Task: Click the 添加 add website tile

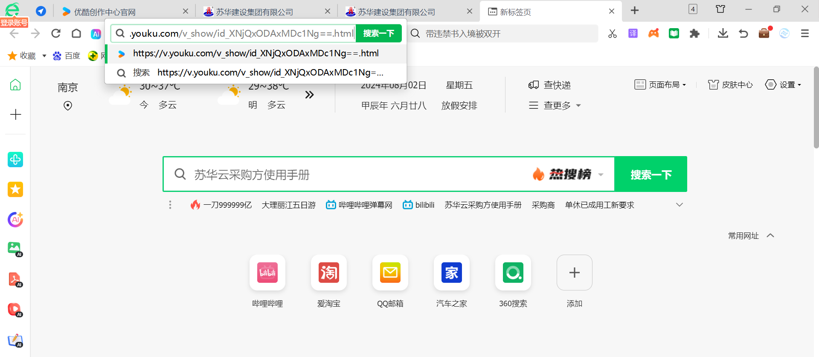Action: click(x=574, y=273)
